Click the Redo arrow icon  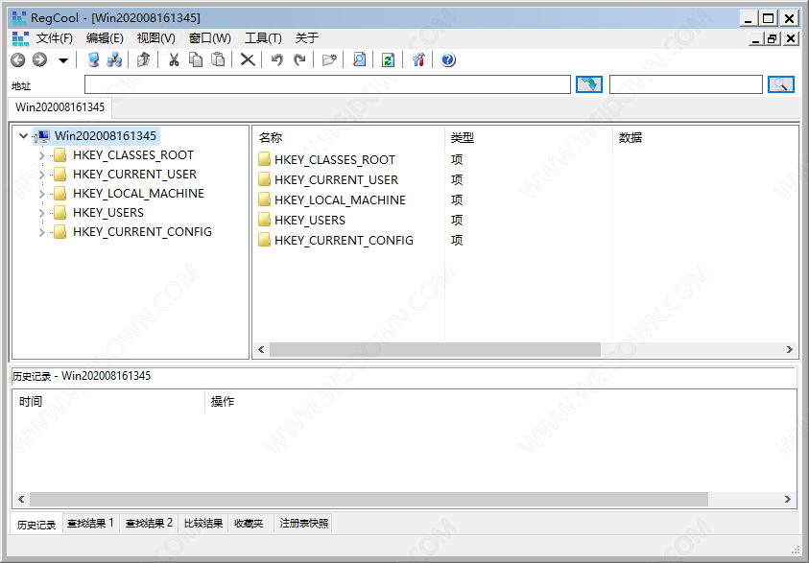299,60
